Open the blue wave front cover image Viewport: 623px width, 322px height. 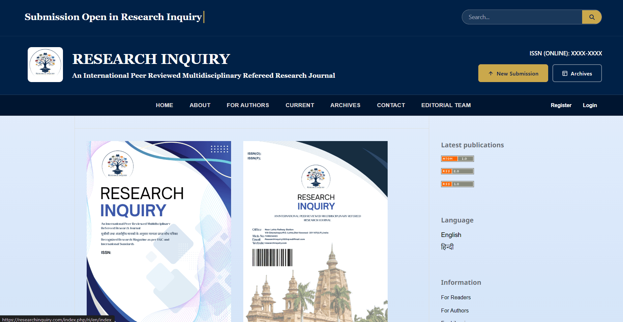[159, 231]
